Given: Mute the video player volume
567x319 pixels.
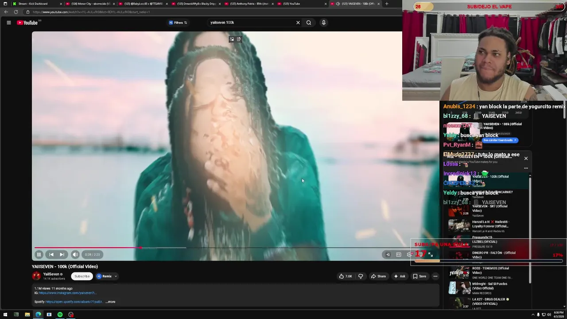Looking at the screenshot, I should (x=75, y=254).
